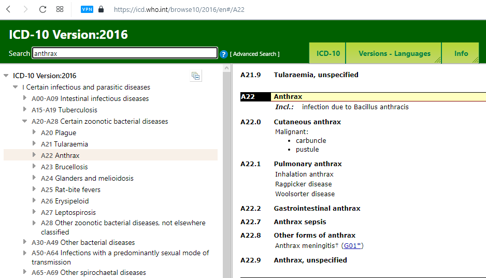Image resolution: width=486 pixels, height=278 pixels.
Task: Expand the A23 Brucellosis arrow
Action: (34, 166)
